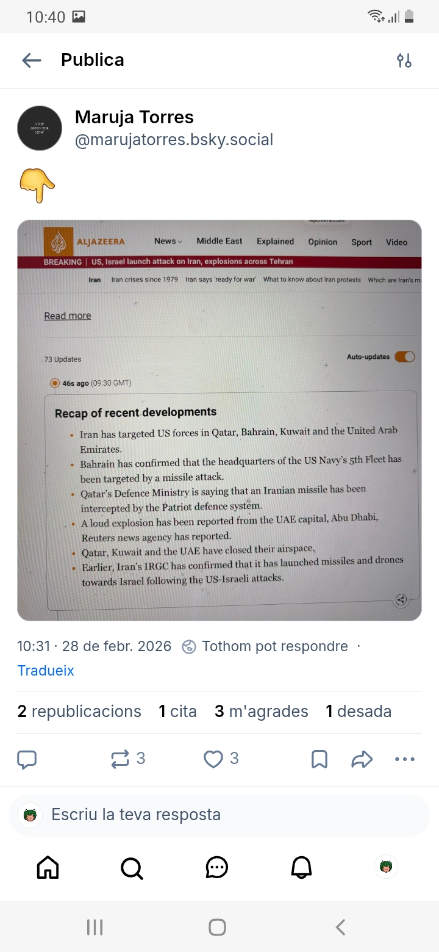The height and width of the screenshot is (952, 439).
Task: Tap the "Escriu la teva resposta" field
Action: 220,815
